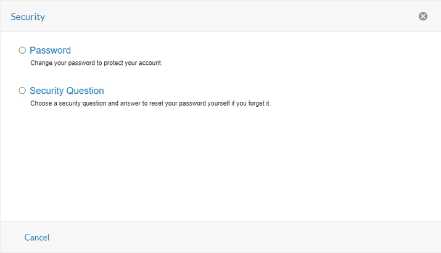Dismiss the dialog via the circled X icon
The width and height of the screenshot is (441, 253).
(x=423, y=17)
